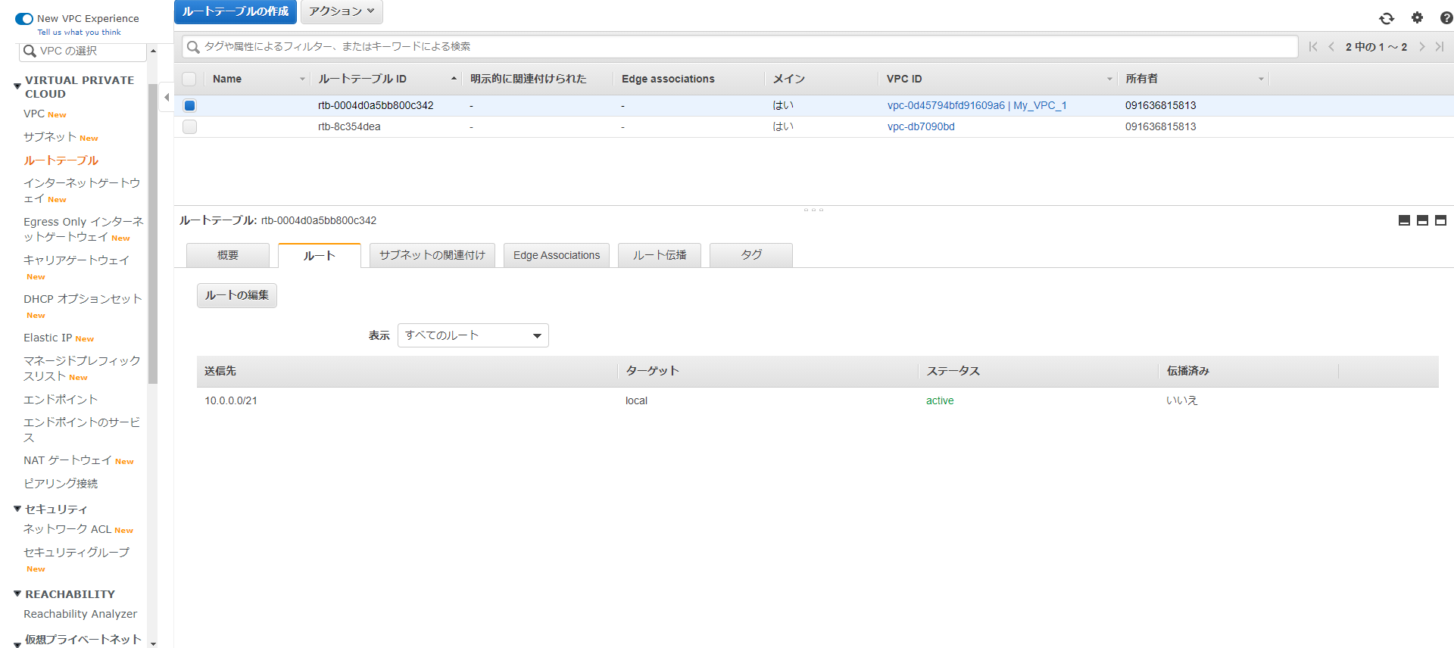Screen dimensions: 1454x648
Task: Select the 10.0.0.0/21 destination cell
Action: (x=231, y=400)
